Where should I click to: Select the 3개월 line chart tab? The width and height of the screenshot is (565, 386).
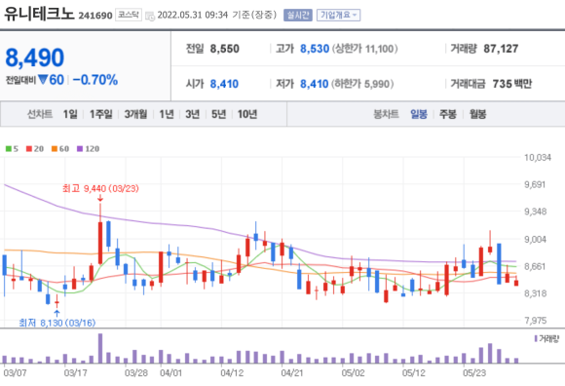135,114
